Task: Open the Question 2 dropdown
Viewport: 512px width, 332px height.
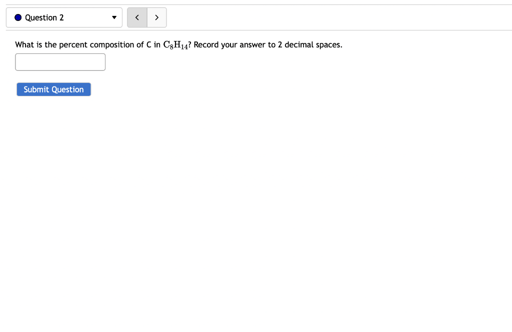Action: (x=64, y=17)
